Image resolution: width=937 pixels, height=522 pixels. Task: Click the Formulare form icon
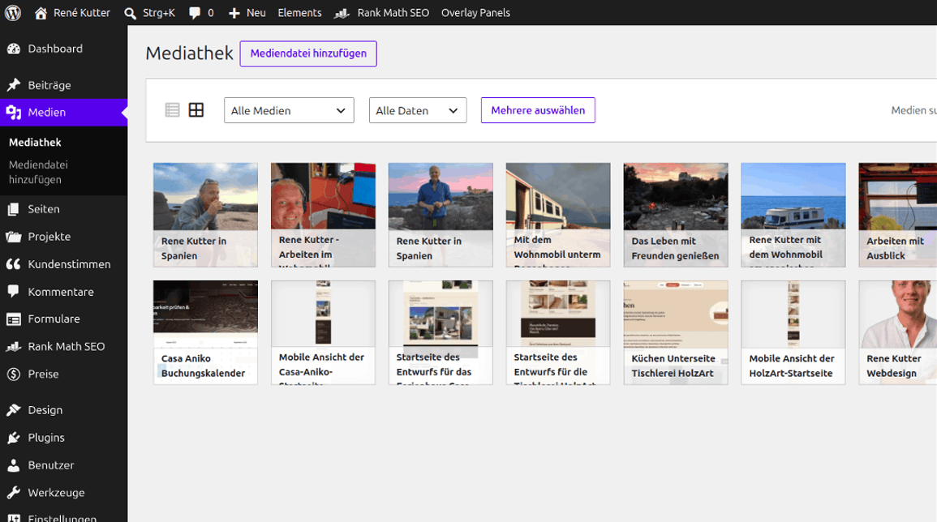click(x=13, y=319)
